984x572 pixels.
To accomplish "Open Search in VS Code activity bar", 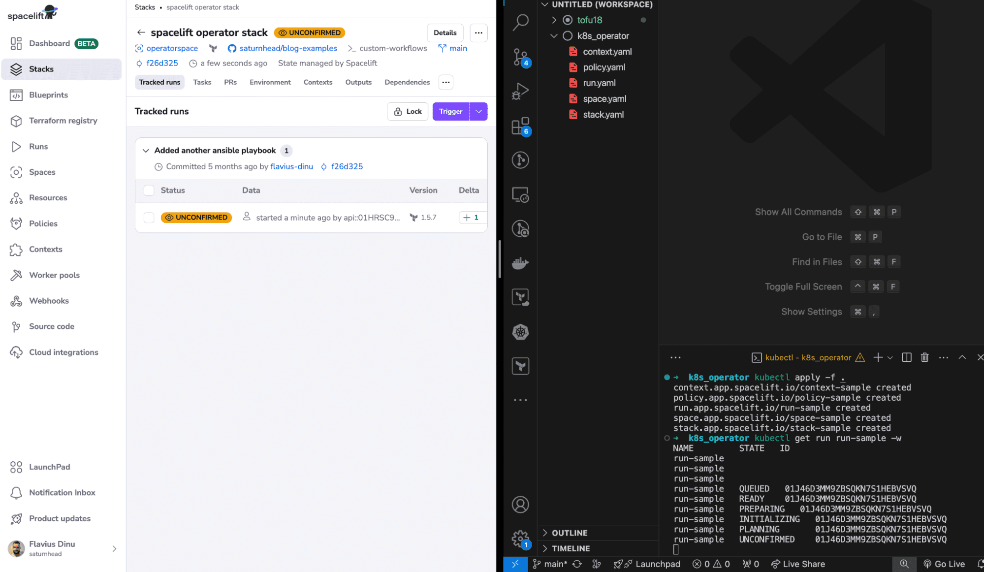I will pyautogui.click(x=520, y=22).
